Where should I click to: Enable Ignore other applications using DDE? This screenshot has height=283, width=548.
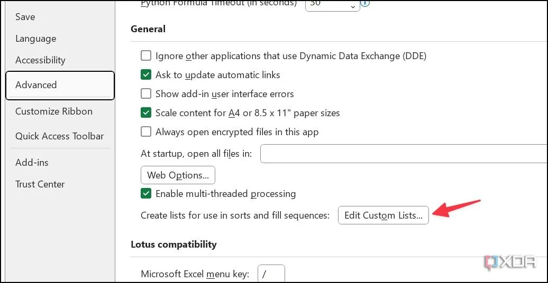(x=146, y=56)
